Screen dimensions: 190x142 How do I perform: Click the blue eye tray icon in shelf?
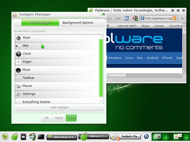coord(146,137)
